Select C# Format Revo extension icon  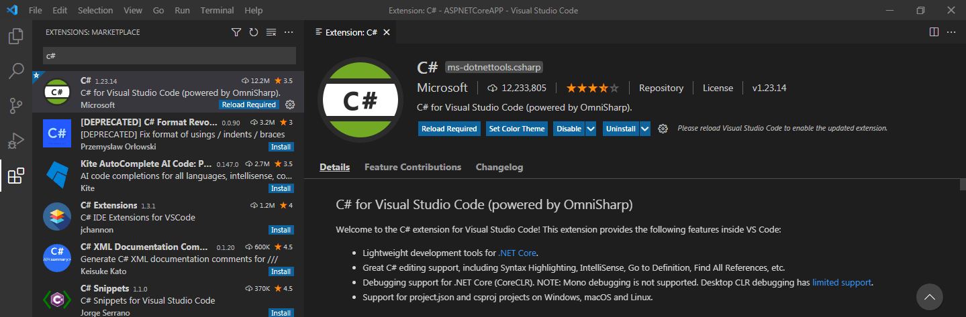56,133
